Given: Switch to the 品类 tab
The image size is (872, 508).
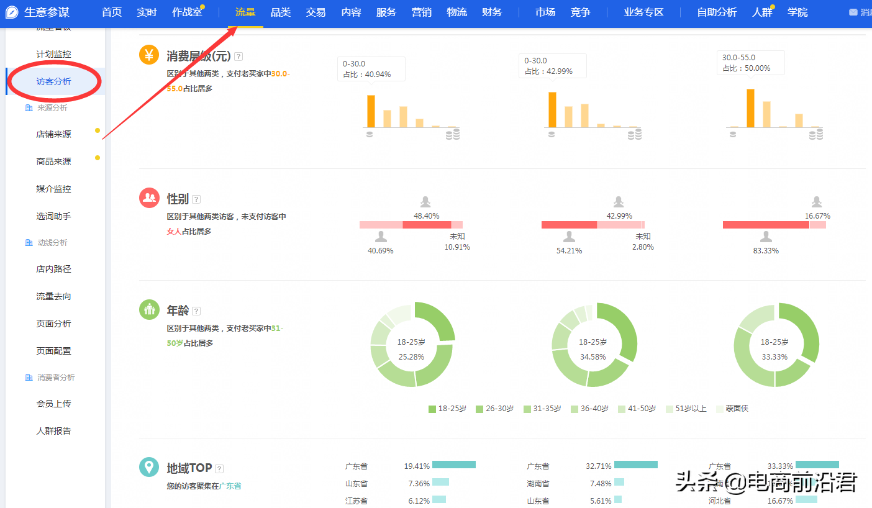Looking at the screenshot, I should click(x=279, y=11).
